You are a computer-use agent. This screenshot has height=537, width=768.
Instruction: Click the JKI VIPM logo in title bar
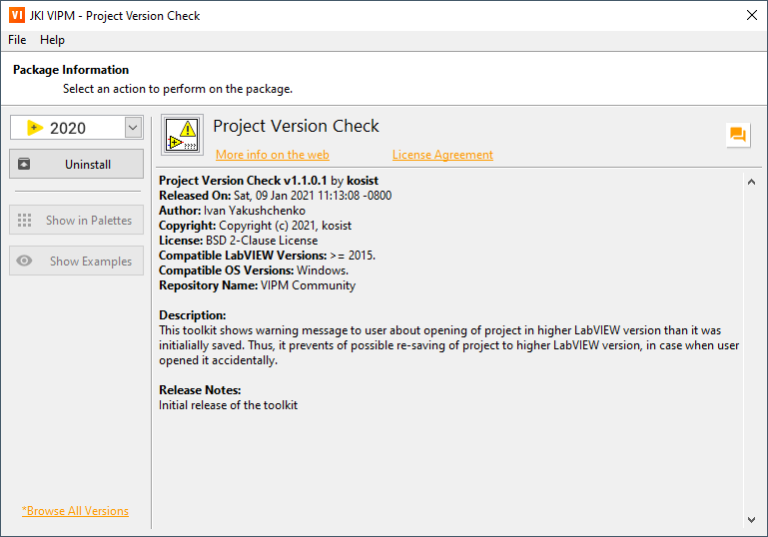coord(17,15)
